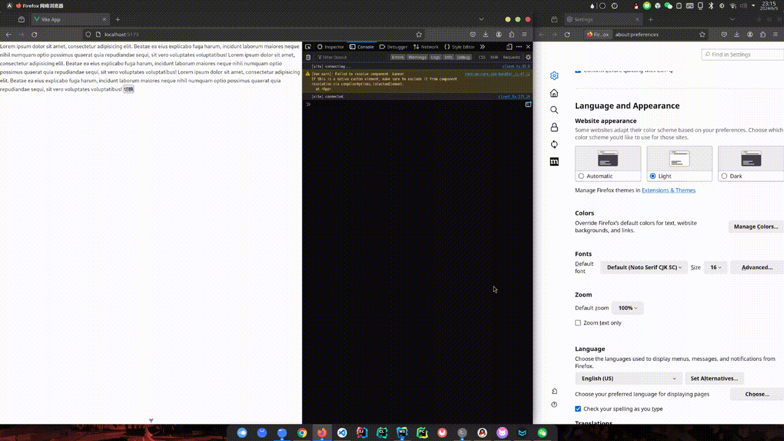Click the General gear icon in Settings sidebar

tap(554, 76)
